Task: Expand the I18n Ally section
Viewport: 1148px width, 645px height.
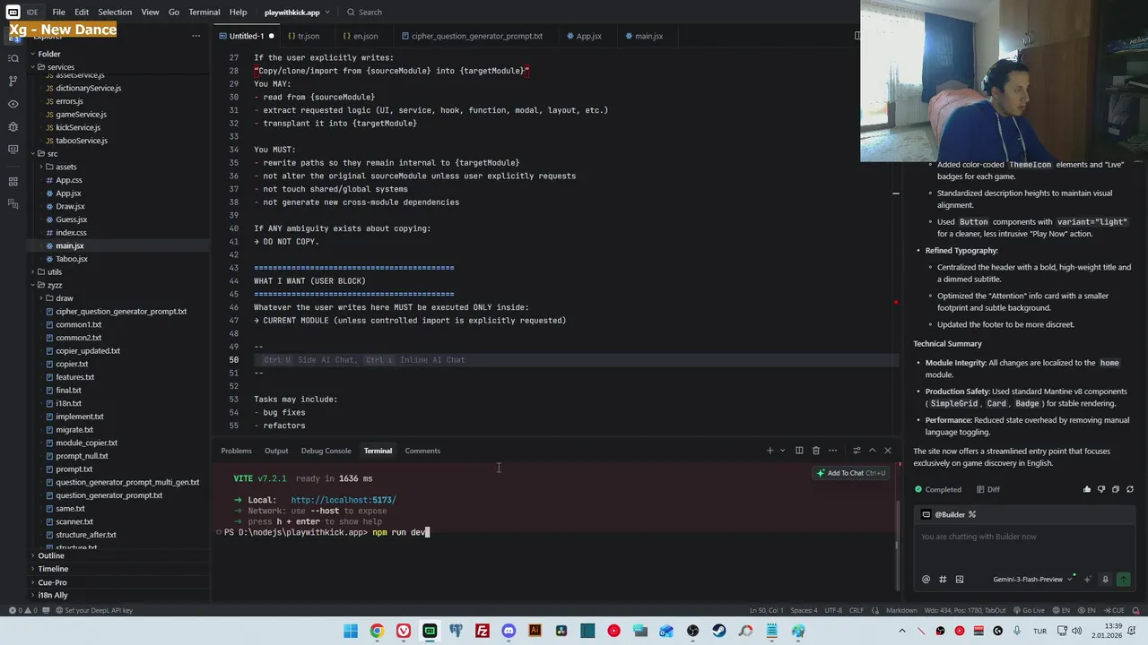Action: (x=52, y=595)
